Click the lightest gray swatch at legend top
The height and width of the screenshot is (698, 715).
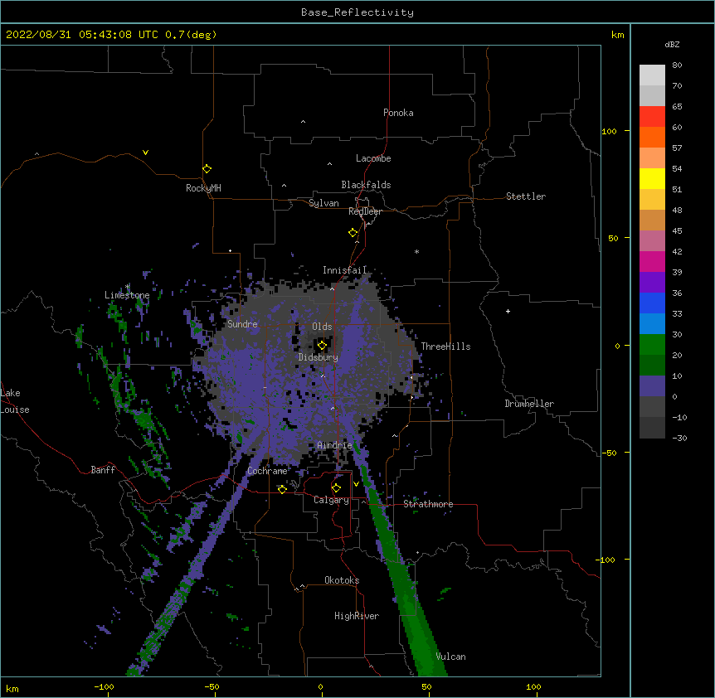click(652, 75)
